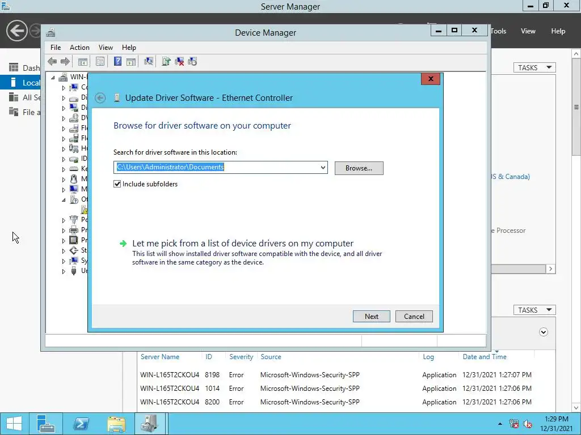
Task: Click Scan for hardware changes icon
Action: coord(149,61)
